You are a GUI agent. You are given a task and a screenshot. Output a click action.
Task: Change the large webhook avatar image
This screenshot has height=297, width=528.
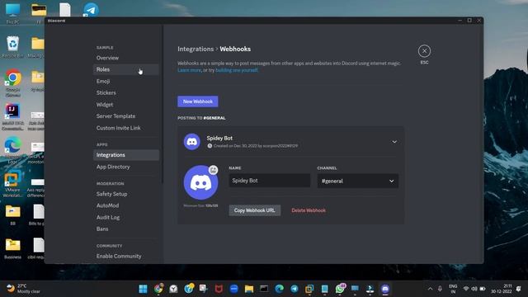(x=200, y=182)
